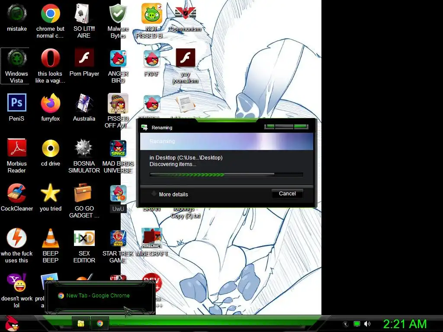Open the 'Morbius Reader' PDF icon
The width and height of the screenshot is (443, 332).
(x=17, y=148)
